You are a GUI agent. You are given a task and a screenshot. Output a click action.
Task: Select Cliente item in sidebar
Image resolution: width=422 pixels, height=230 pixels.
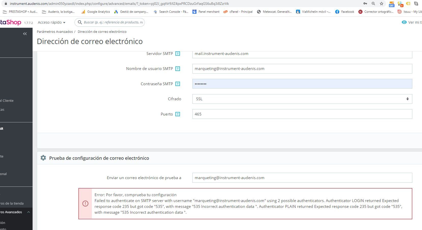coord(7,100)
